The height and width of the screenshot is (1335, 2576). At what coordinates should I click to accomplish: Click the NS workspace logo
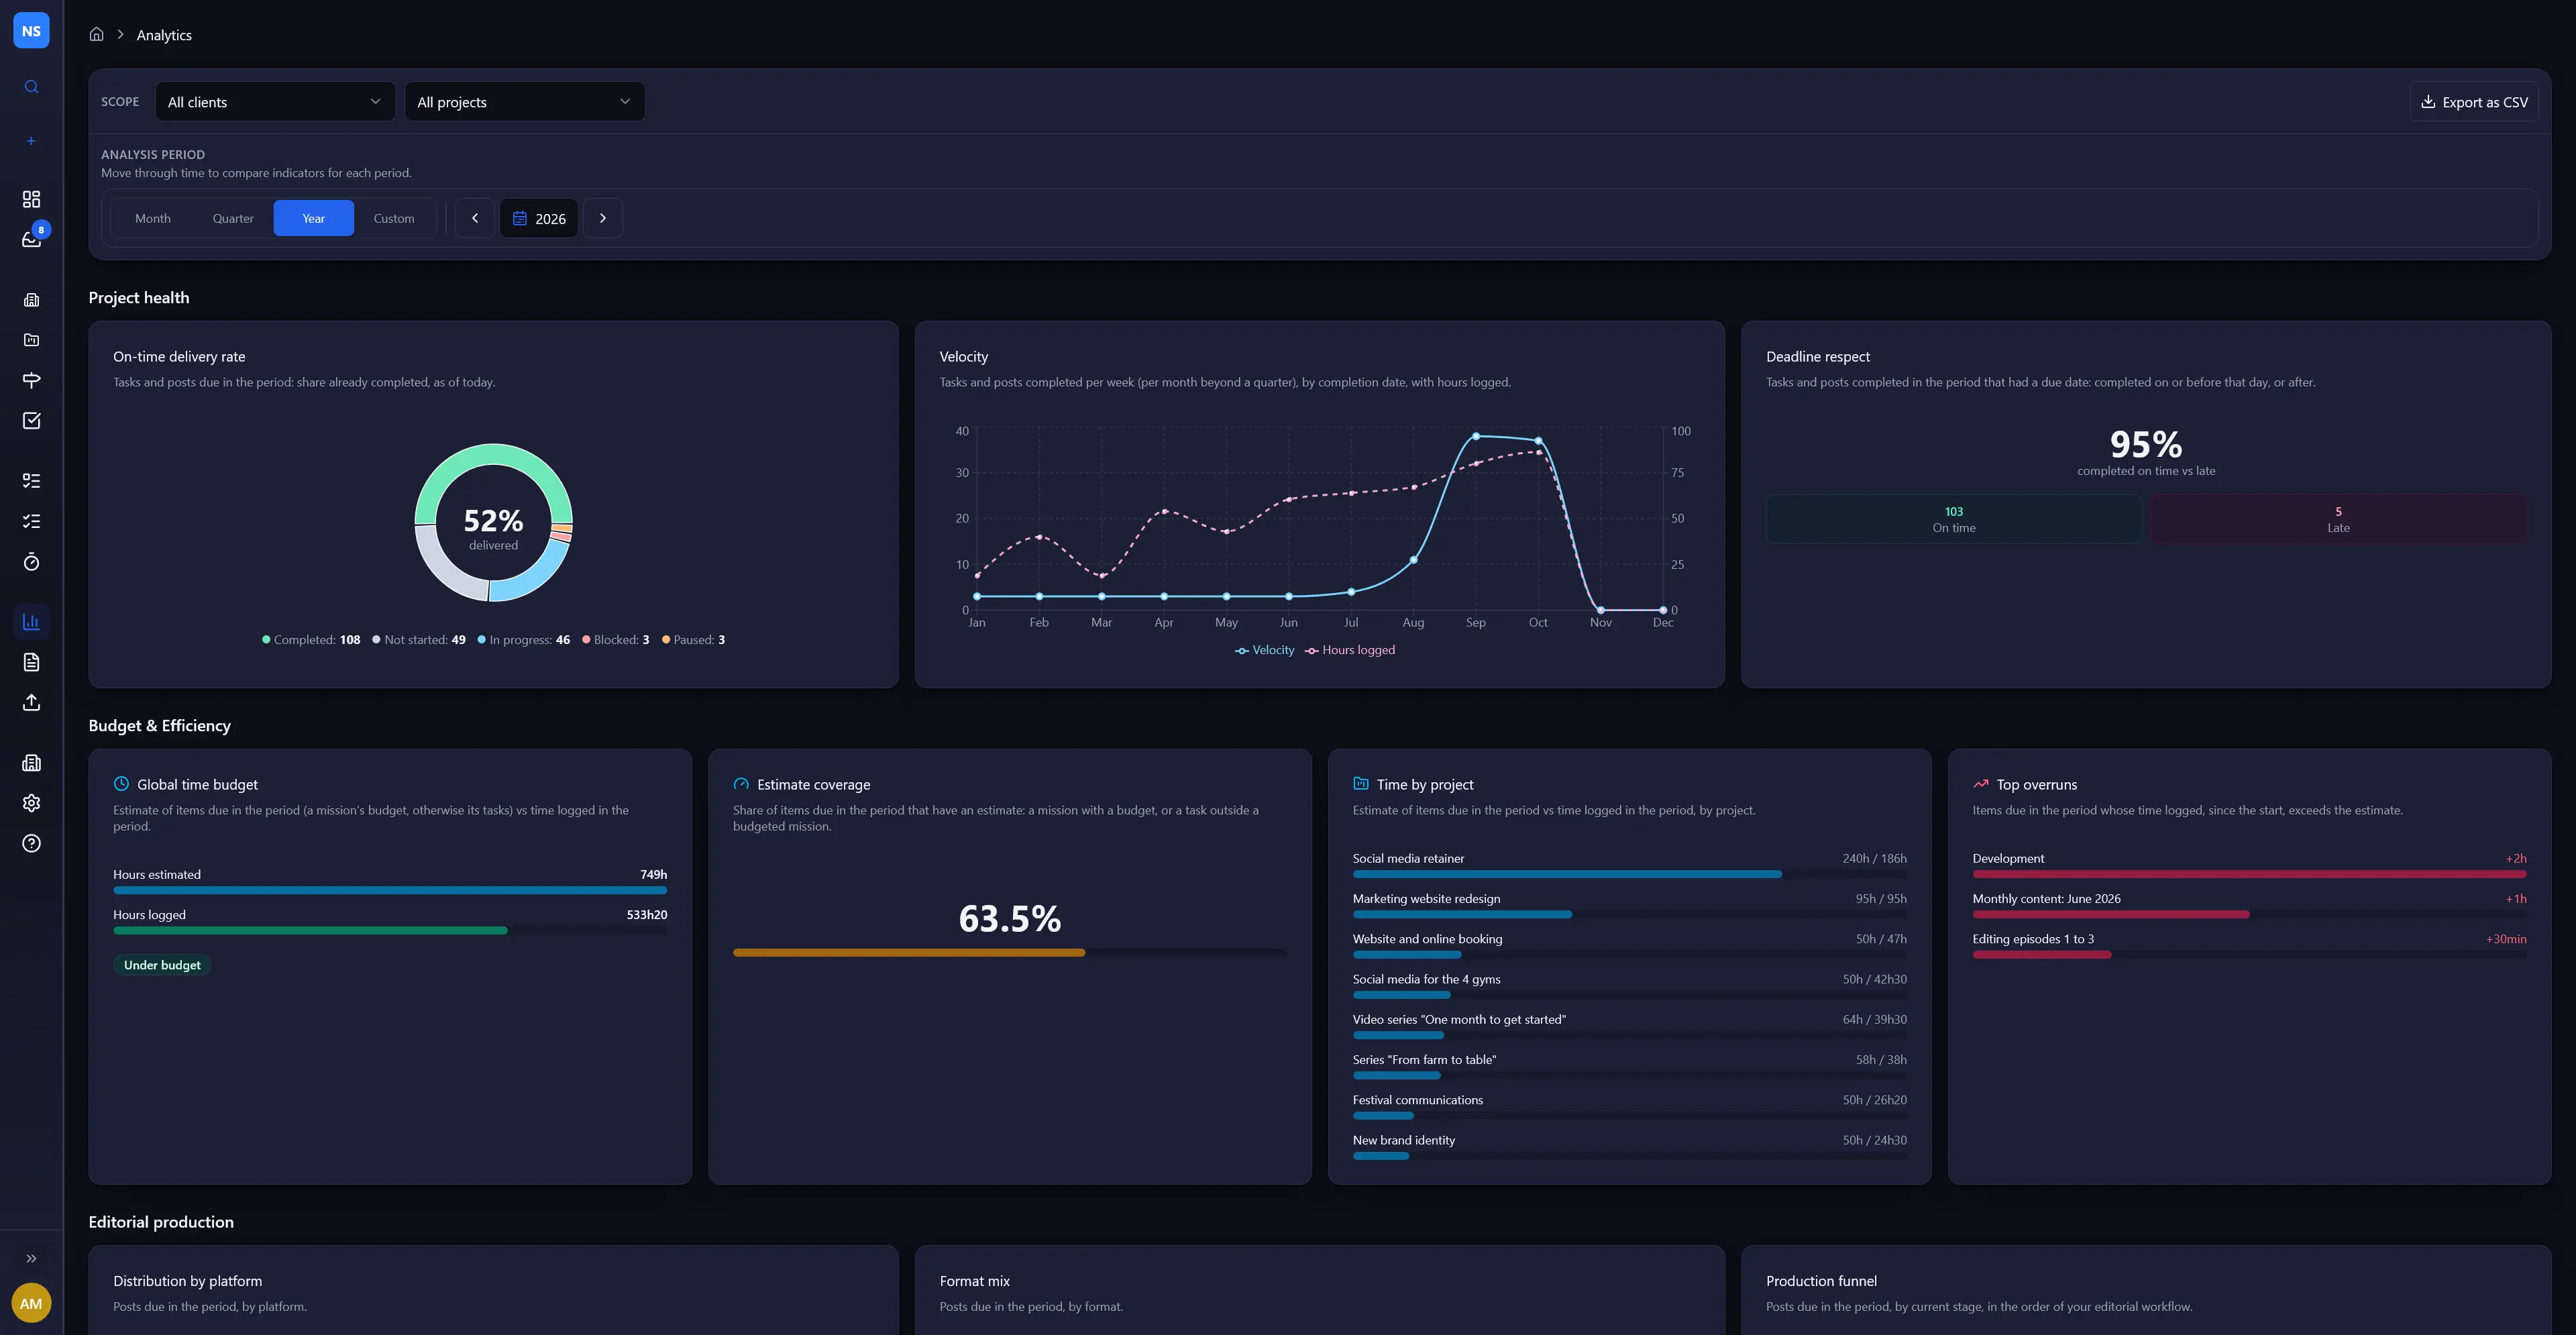(x=31, y=31)
